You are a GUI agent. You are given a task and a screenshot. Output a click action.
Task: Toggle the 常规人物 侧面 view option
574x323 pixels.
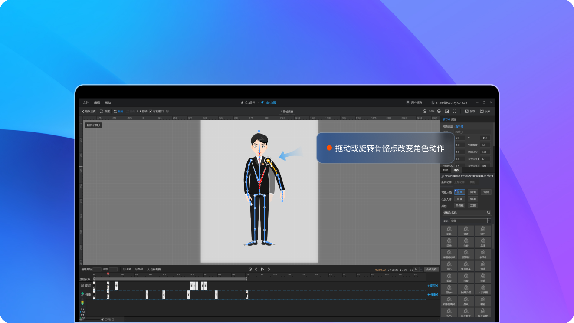click(473, 192)
